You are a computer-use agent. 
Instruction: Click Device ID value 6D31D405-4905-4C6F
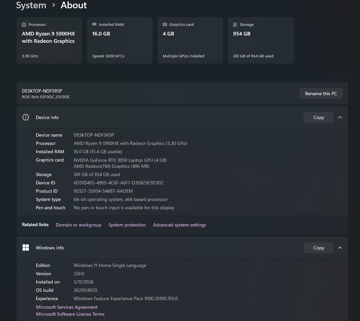tap(118, 183)
